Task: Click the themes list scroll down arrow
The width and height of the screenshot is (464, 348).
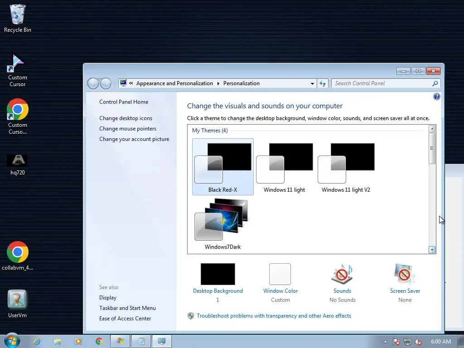Action: [432, 250]
